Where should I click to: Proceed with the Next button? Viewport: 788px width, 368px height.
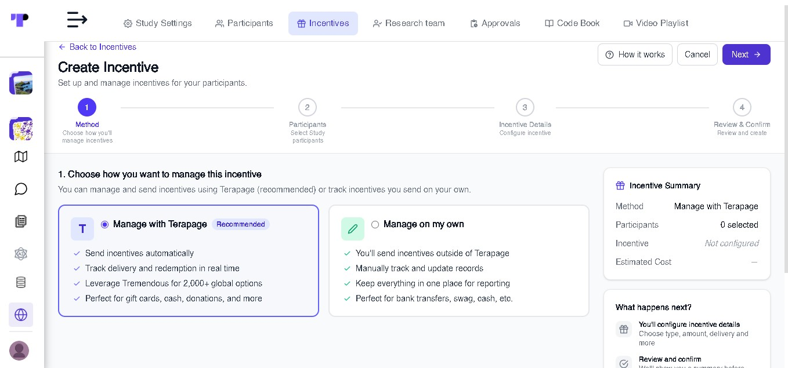746,54
